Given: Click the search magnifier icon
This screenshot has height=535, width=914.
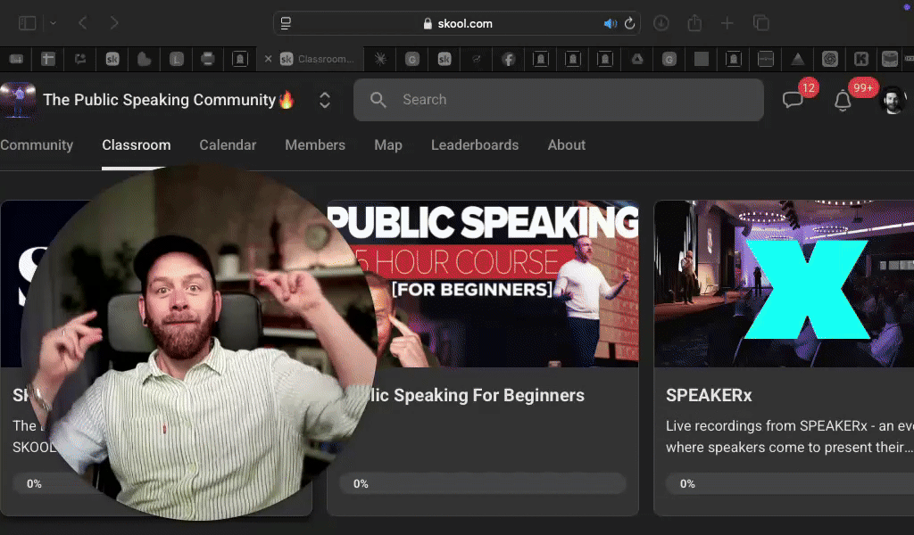Looking at the screenshot, I should 378,100.
